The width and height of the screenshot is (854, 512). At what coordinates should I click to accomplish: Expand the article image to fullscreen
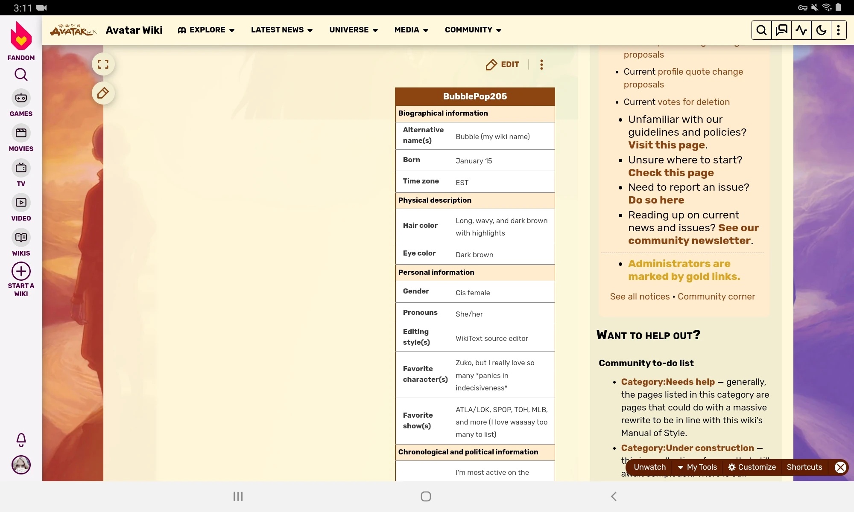coord(103,64)
